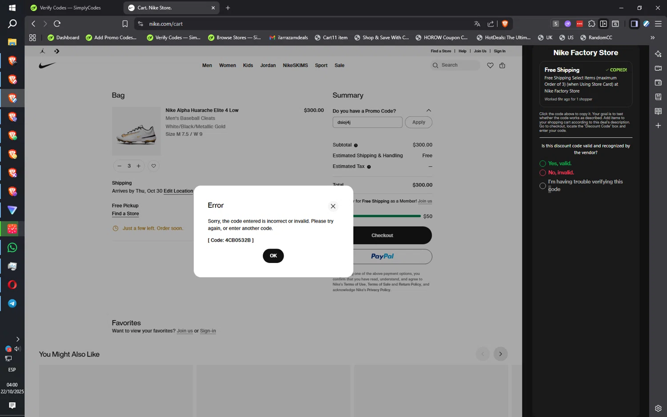Click the Nike search box
Viewport: 667px width, 417px height.
click(455, 65)
